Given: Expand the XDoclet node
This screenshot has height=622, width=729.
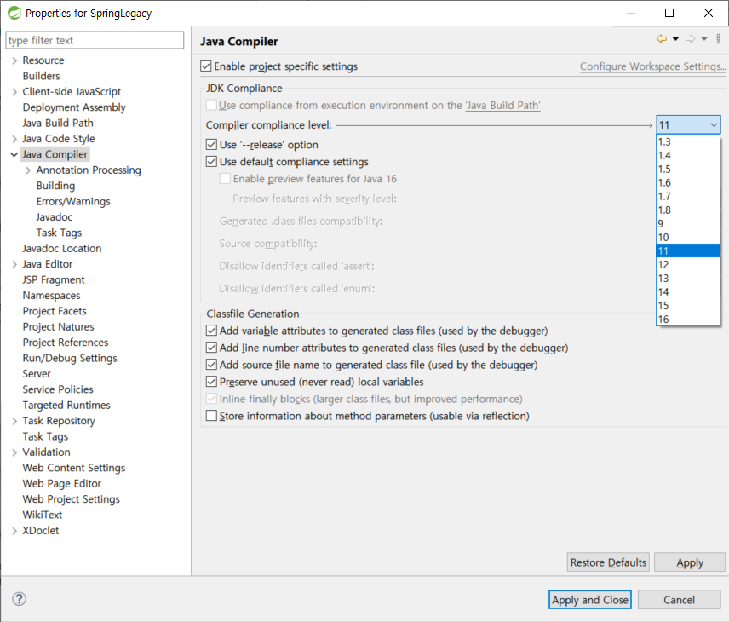Looking at the screenshot, I should [x=14, y=530].
